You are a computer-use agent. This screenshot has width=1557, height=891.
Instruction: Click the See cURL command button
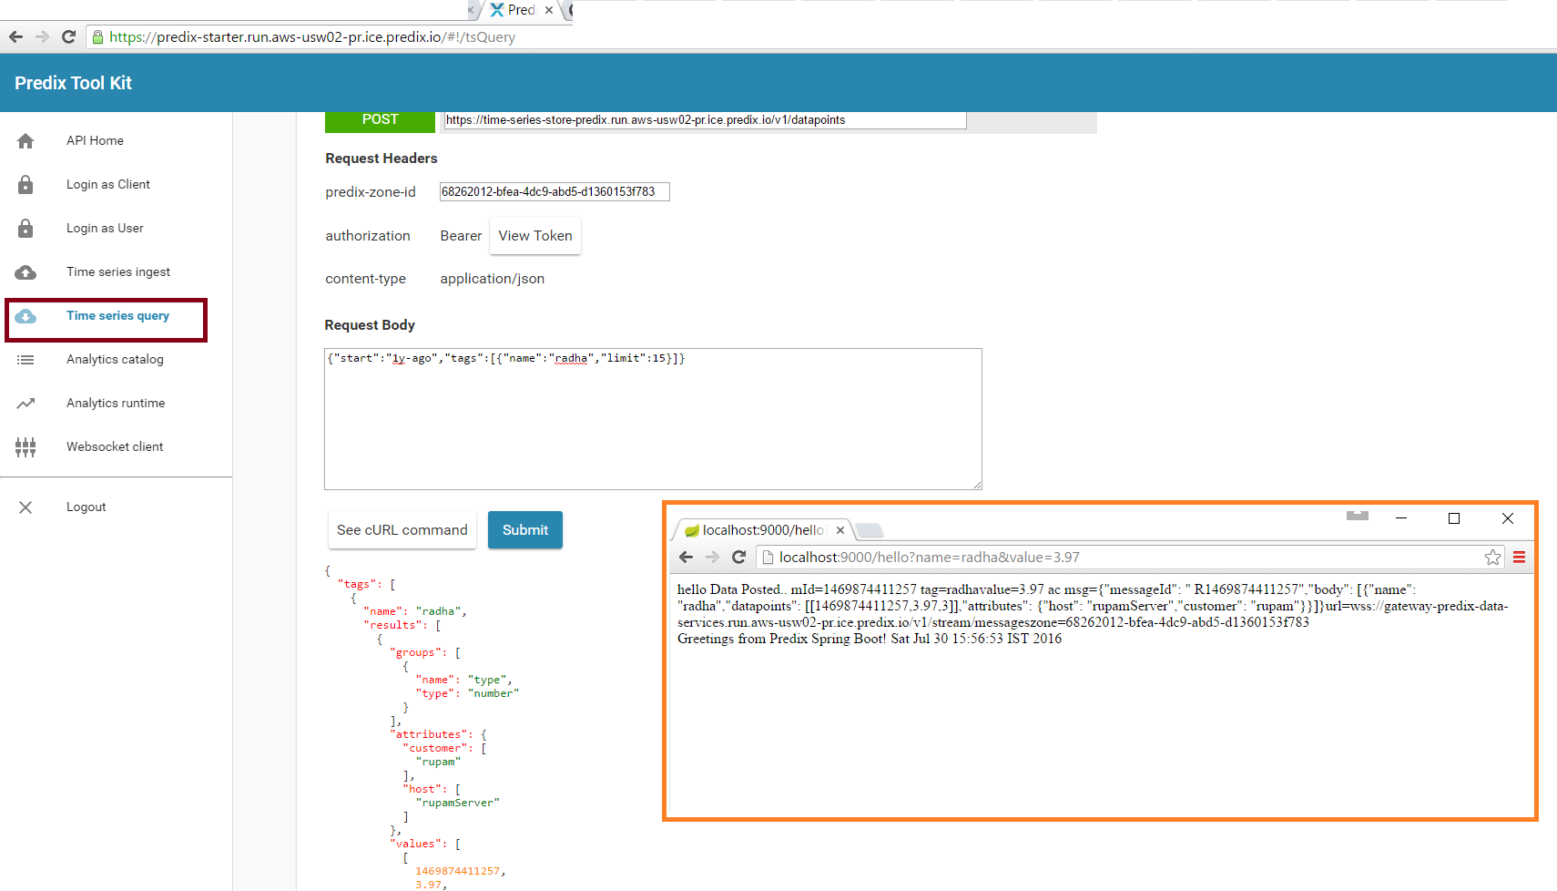click(402, 530)
